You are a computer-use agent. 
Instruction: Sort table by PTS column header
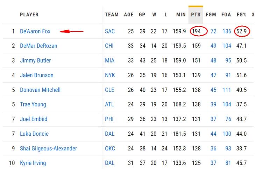pos(196,15)
